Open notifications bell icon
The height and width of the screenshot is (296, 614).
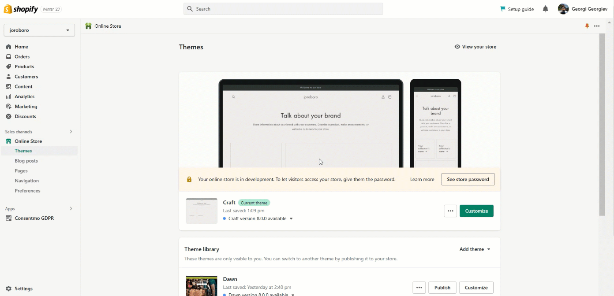[x=546, y=9]
